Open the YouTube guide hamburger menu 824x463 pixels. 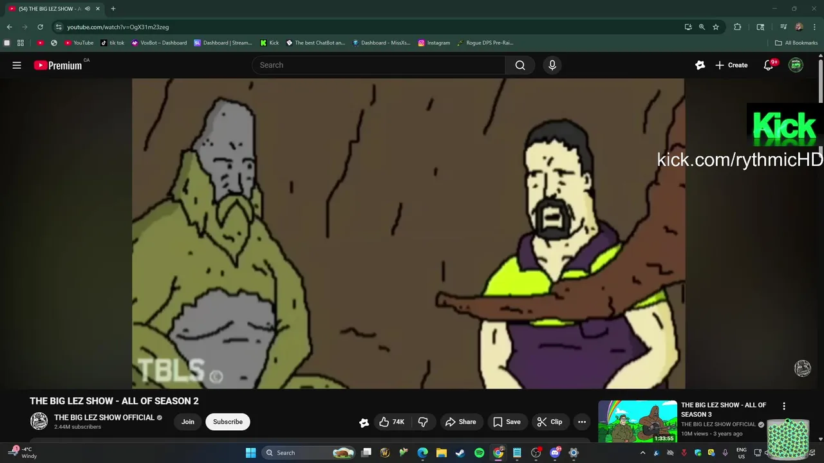coord(17,65)
